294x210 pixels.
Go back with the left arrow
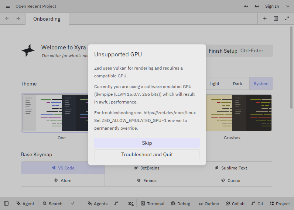(x=7, y=18)
